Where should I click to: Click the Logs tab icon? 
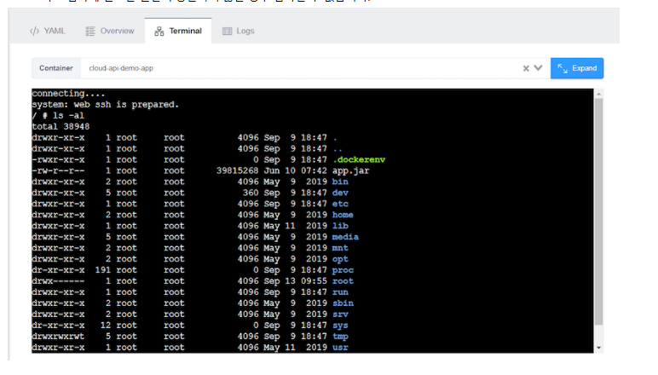(x=227, y=31)
